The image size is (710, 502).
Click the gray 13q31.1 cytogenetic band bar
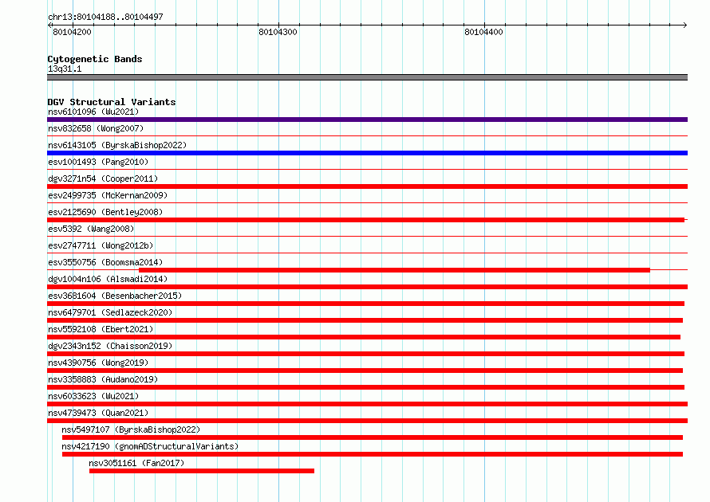pos(367,77)
